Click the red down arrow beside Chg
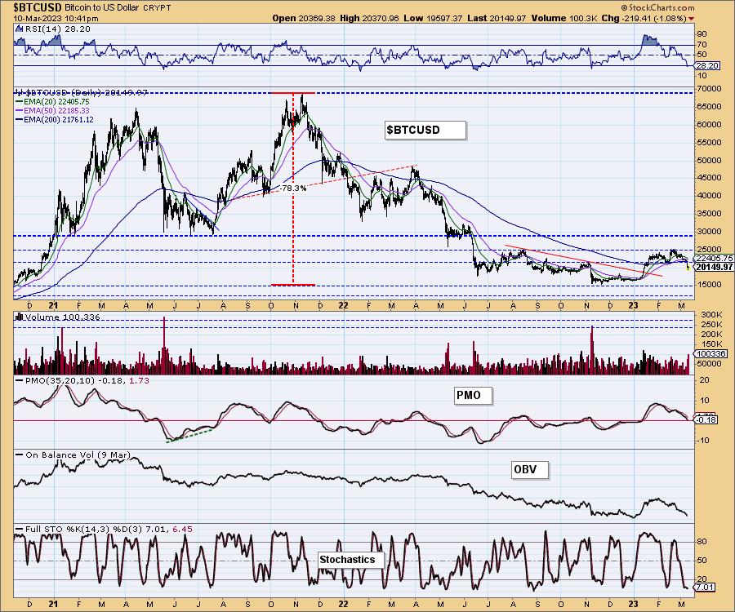Viewport: 735px width, 612px height. click(692, 18)
